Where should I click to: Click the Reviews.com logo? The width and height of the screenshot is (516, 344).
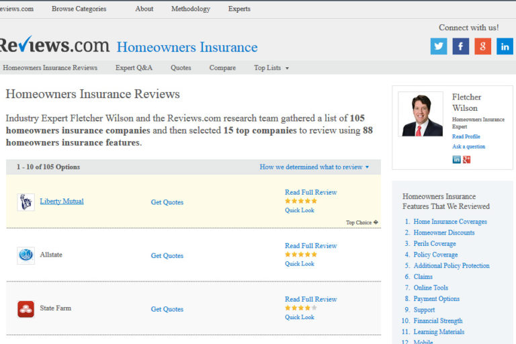pos(54,44)
